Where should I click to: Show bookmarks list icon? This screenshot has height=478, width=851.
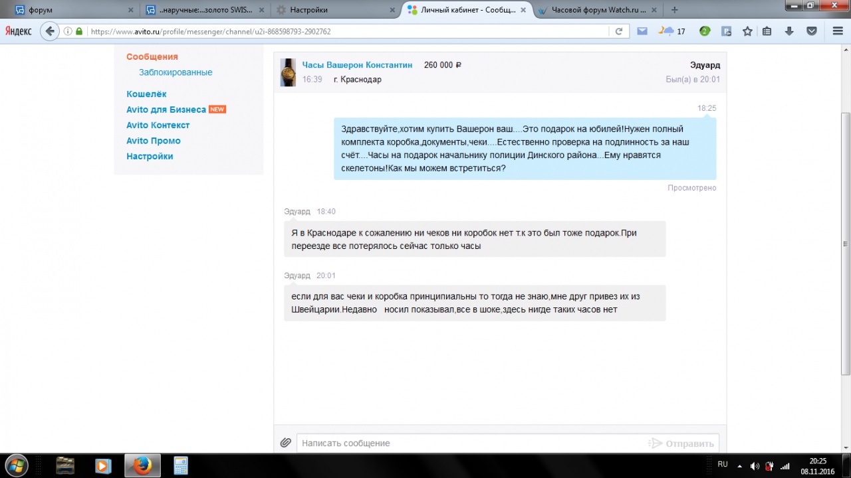767,31
